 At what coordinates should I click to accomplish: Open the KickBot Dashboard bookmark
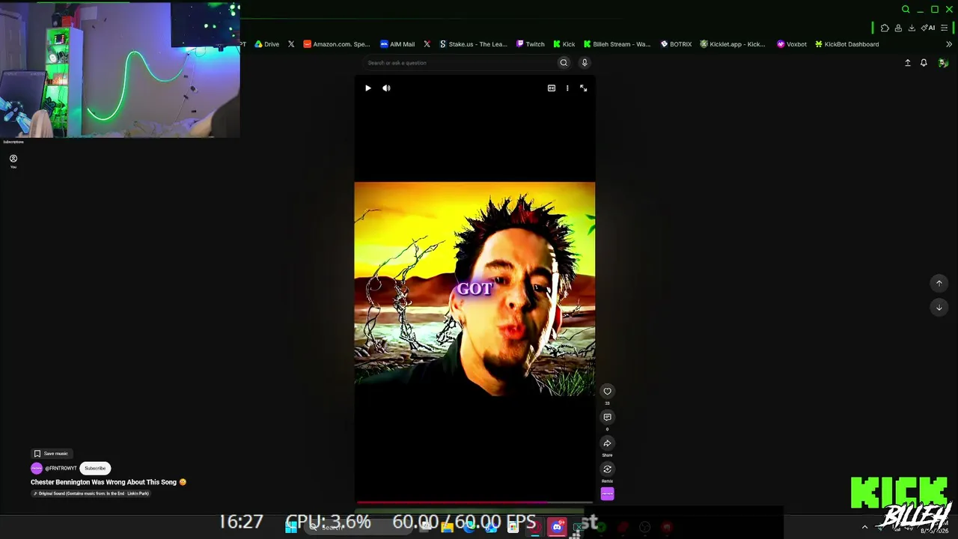coord(847,44)
